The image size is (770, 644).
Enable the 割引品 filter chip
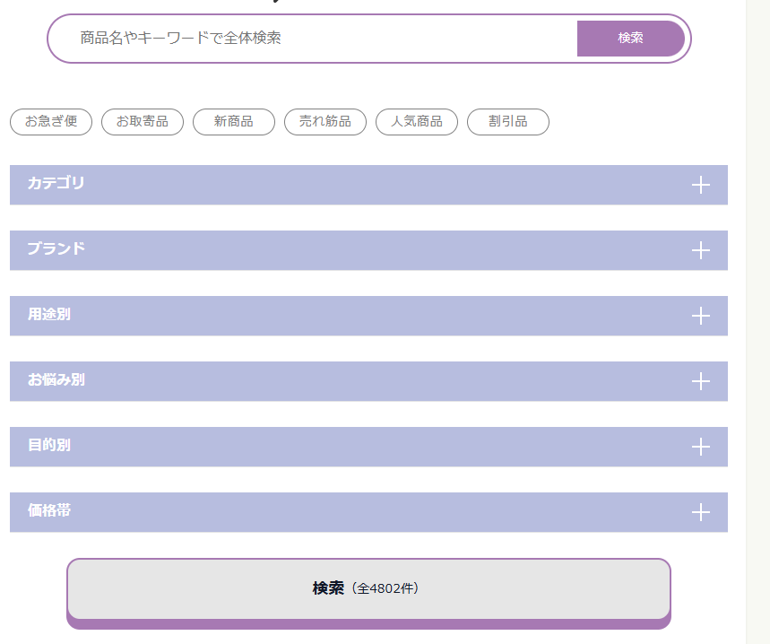click(508, 122)
